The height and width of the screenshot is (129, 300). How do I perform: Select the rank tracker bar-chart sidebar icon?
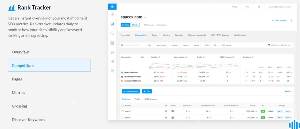(x=112, y=24)
